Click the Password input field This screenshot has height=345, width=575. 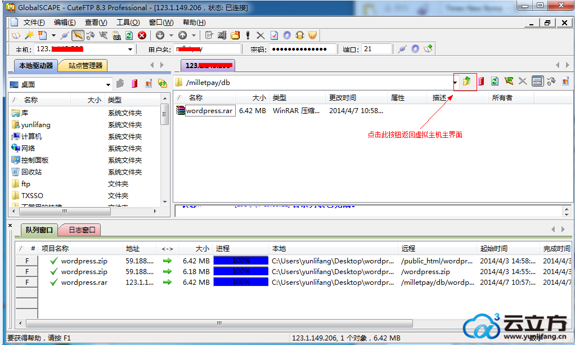[303, 49]
